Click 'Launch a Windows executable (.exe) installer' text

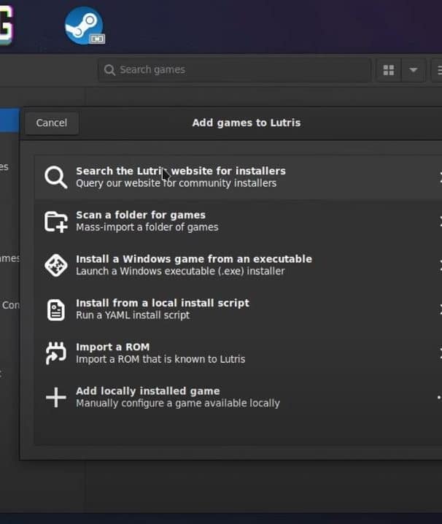[180, 271]
